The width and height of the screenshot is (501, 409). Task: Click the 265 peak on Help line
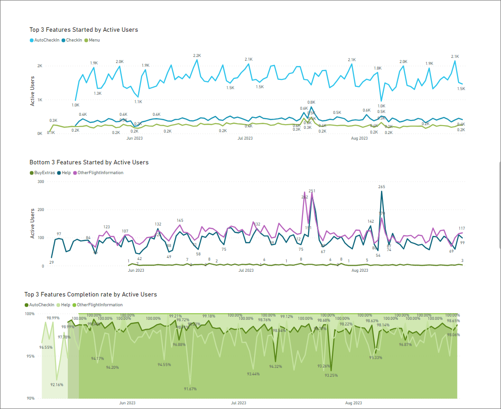click(x=381, y=187)
